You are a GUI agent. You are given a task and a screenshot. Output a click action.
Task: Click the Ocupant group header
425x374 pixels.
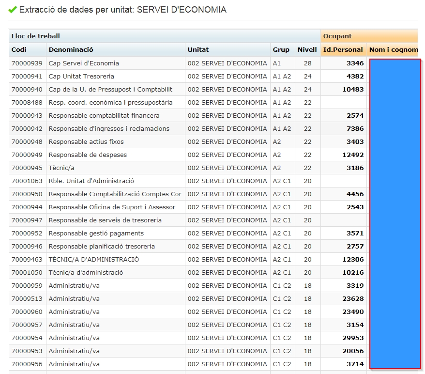(x=337, y=36)
